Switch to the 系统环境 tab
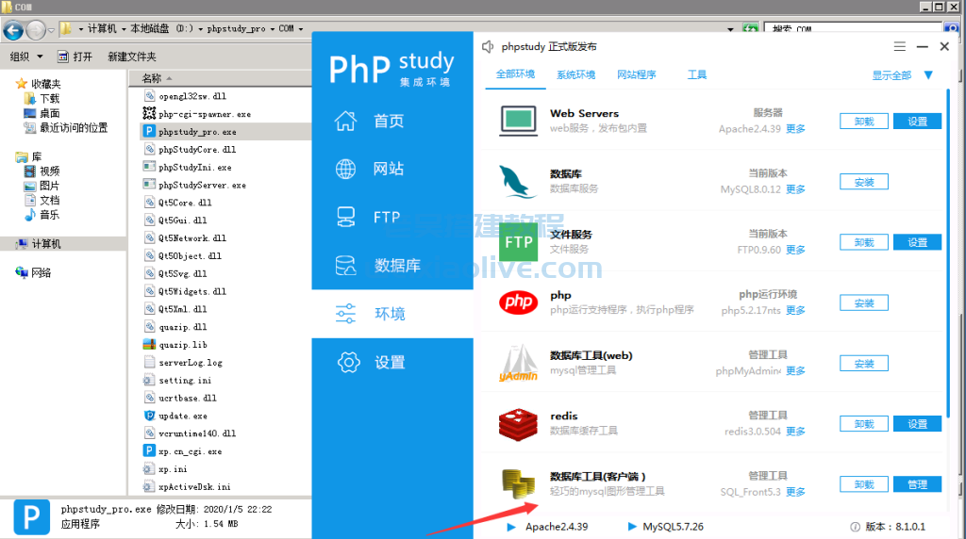Image resolution: width=966 pixels, height=539 pixels. (x=575, y=75)
